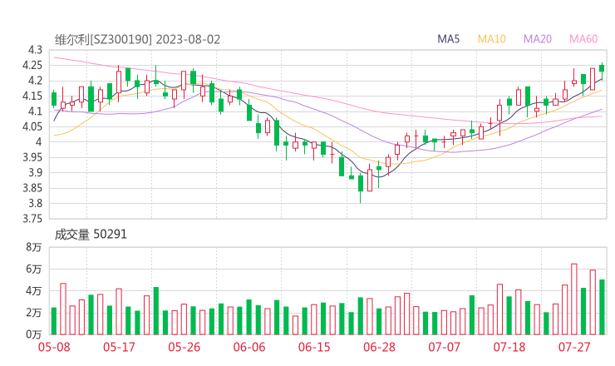This screenshot has width=615, height=366.
Task: Click the 07-18 date axis label
Action: click(x=509, y=347)
